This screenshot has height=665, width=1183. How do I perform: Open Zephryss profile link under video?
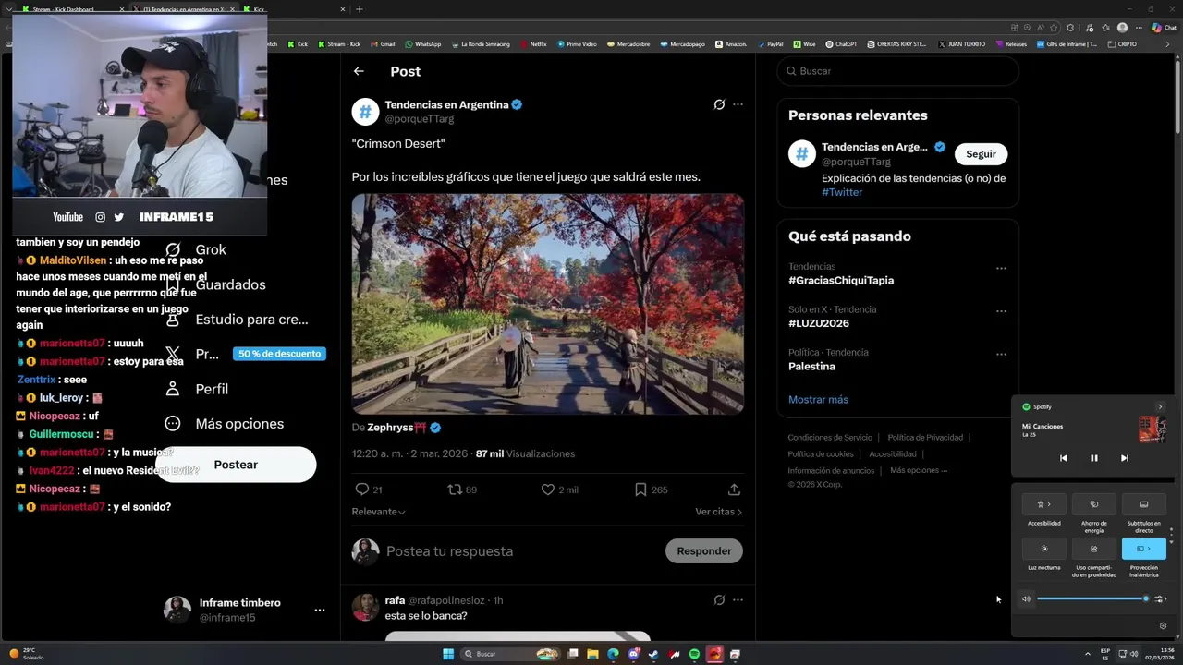pos(396,428)
